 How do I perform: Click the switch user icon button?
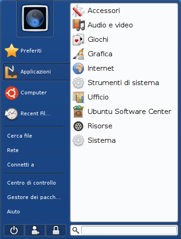(x=35, y=230)
